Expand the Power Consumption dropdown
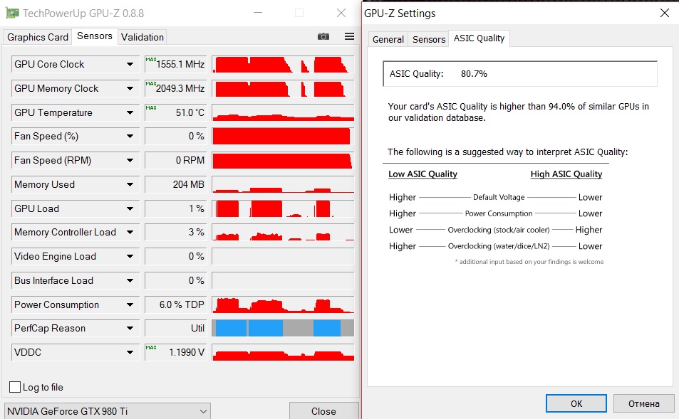This screenshot has height=419, width=679. point(130,305)
